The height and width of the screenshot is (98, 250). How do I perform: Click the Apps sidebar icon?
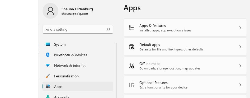pos(48,86)
